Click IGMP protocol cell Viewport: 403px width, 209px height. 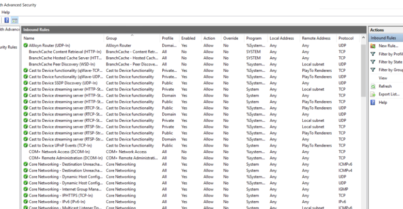(343, 189)
